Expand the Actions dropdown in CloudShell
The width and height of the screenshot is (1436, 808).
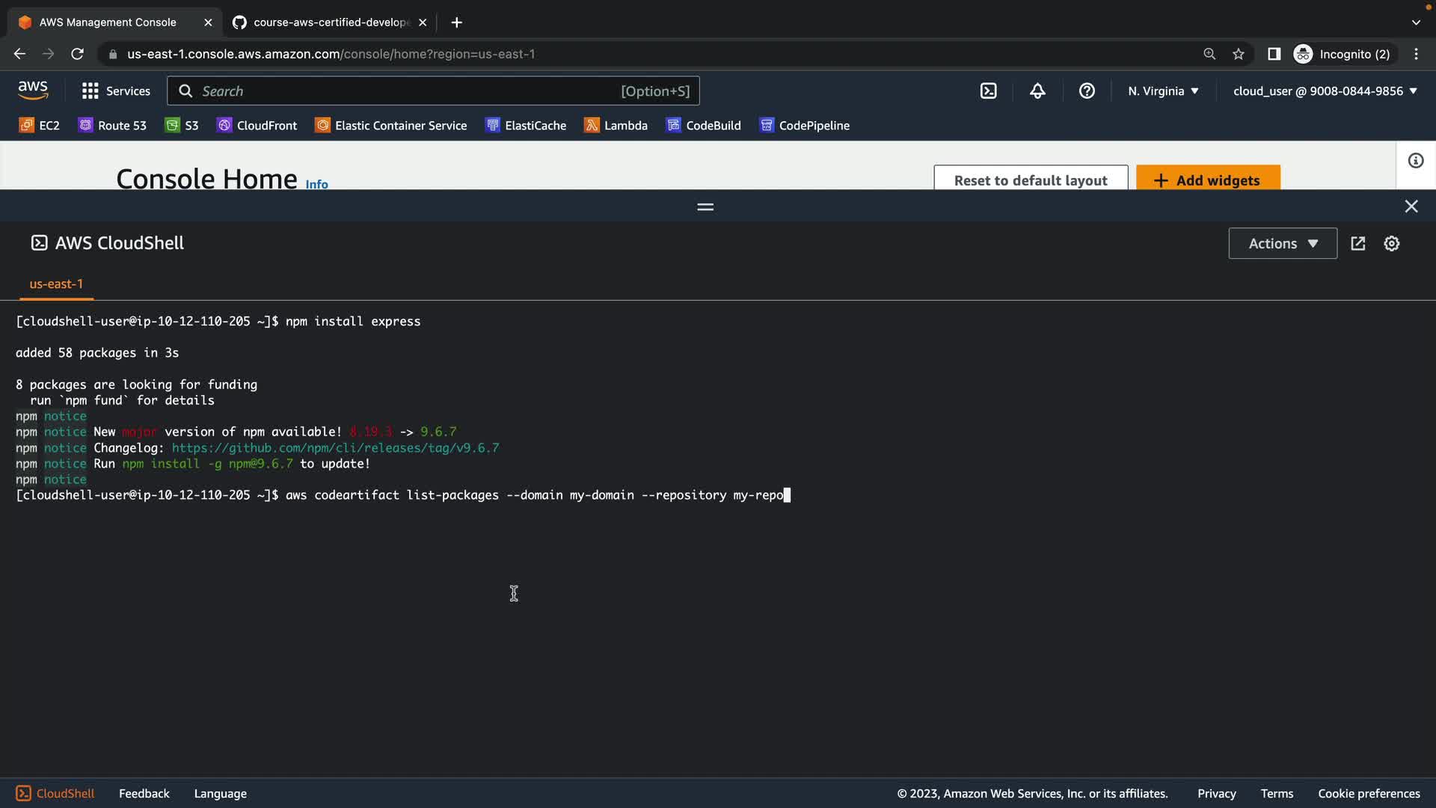click(1282, 244)
